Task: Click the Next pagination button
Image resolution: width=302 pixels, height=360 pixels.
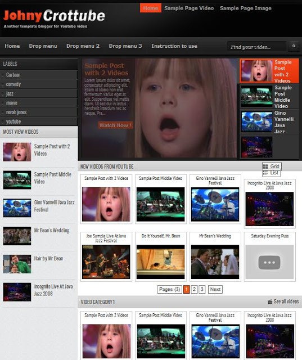Action: coord(215,289)
